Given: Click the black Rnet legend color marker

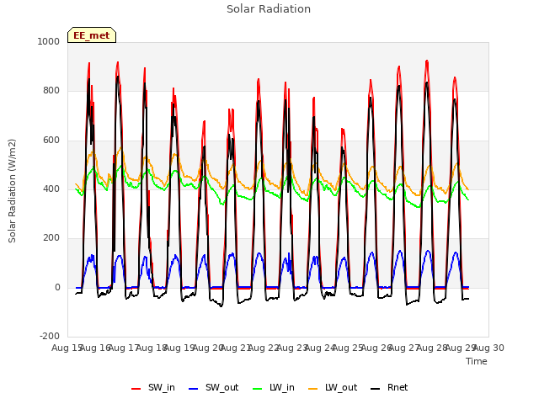Looking at the screenshot, I should (376, 389).
